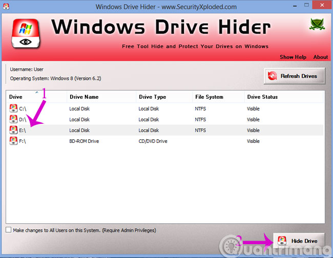333x258 pixels.
Task: Close the Windows Drive Hider window
Action: coord(322,5)
